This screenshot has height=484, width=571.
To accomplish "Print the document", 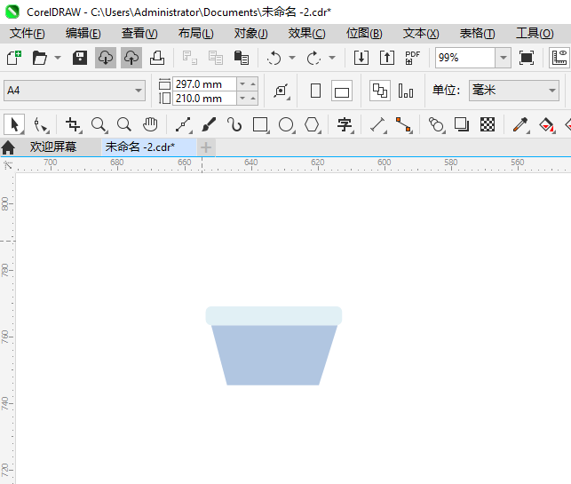I will click(157, 58).
